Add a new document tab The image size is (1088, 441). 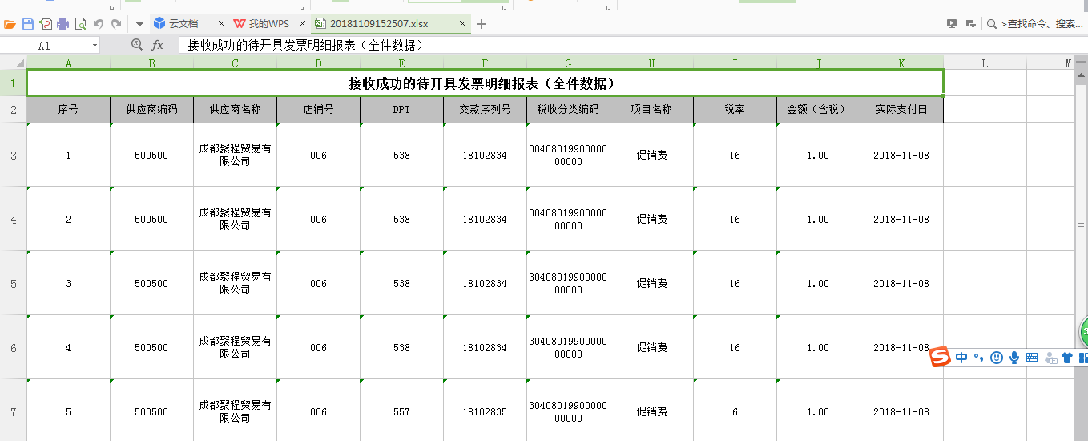[x=482, y=24]
